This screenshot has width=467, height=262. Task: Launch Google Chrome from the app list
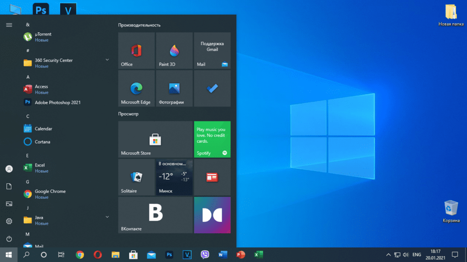point(67,194)
